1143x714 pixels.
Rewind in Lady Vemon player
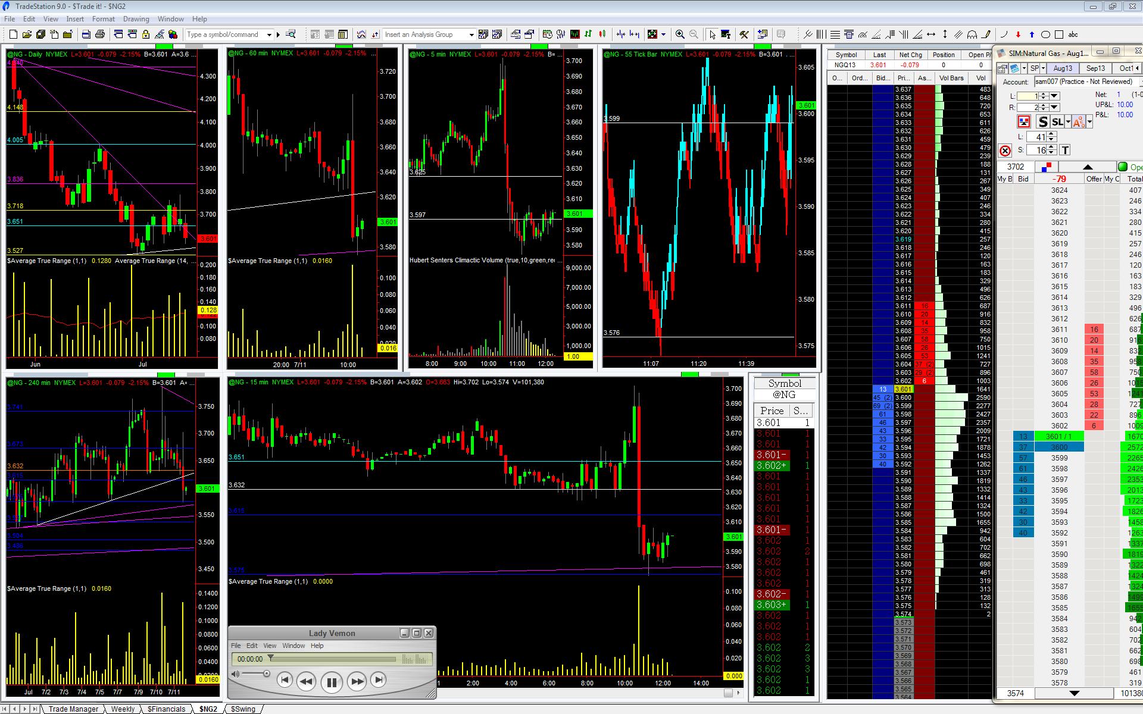click(x=306, y=681)
